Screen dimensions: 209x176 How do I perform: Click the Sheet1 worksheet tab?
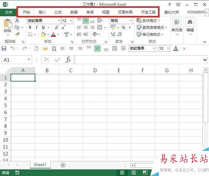click(40, 165)
